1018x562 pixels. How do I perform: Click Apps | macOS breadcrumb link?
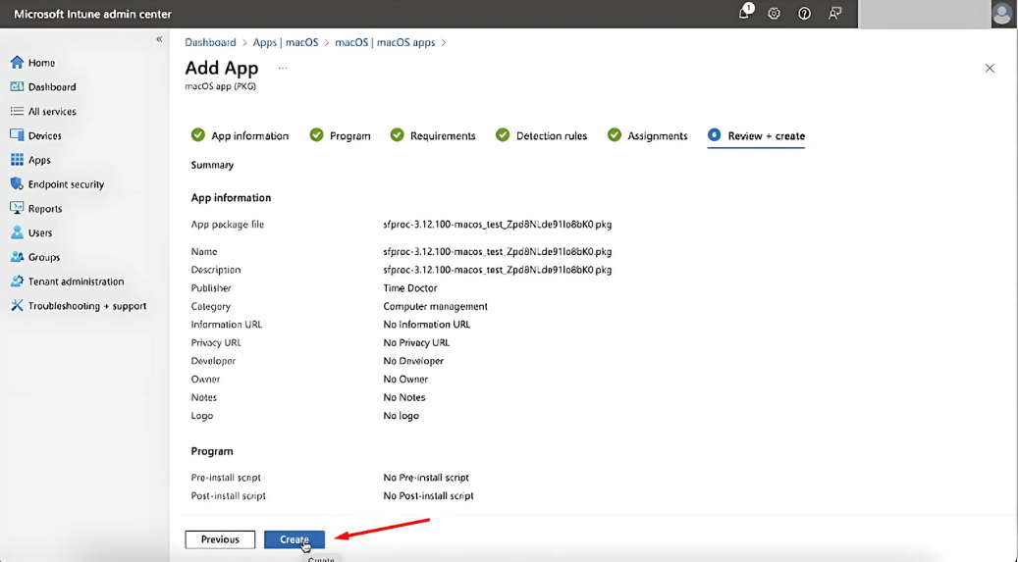point(286,42)
